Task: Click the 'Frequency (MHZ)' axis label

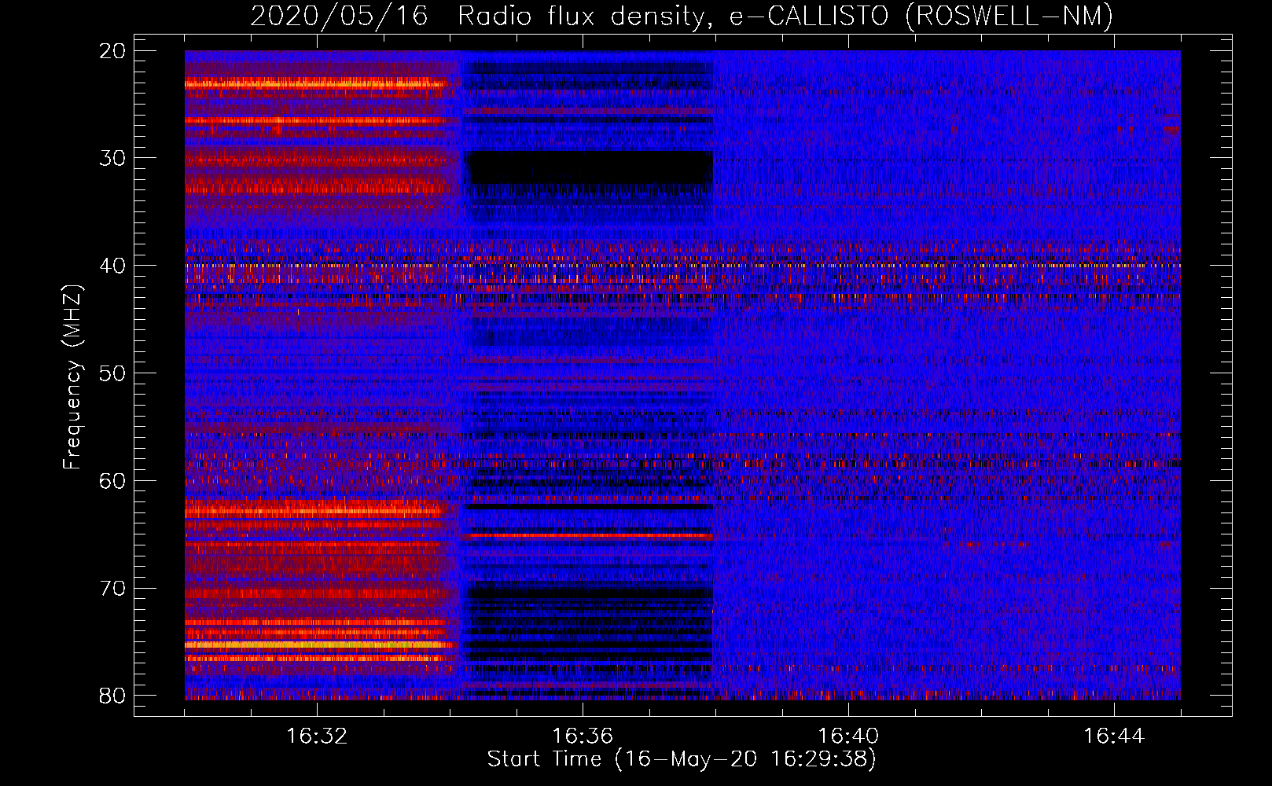Action: [x=72, y=376]
